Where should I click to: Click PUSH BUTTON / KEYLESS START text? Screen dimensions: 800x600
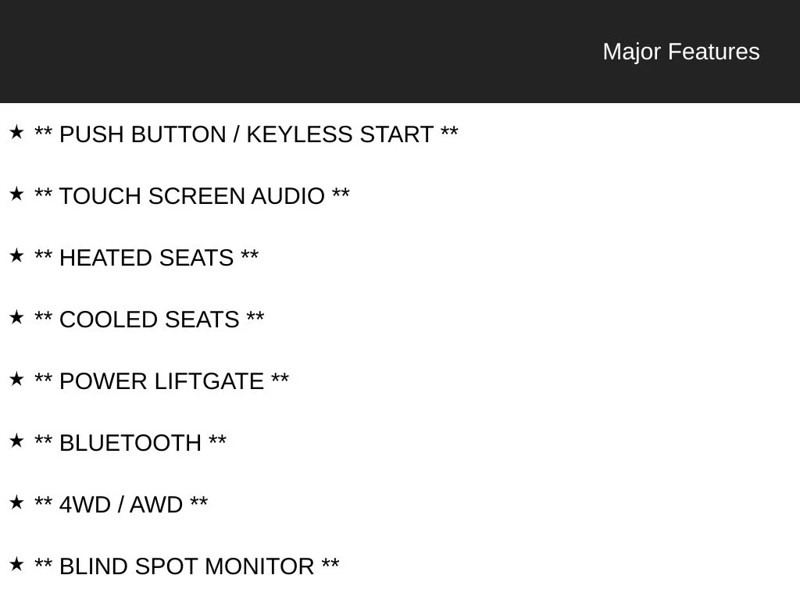246,134
